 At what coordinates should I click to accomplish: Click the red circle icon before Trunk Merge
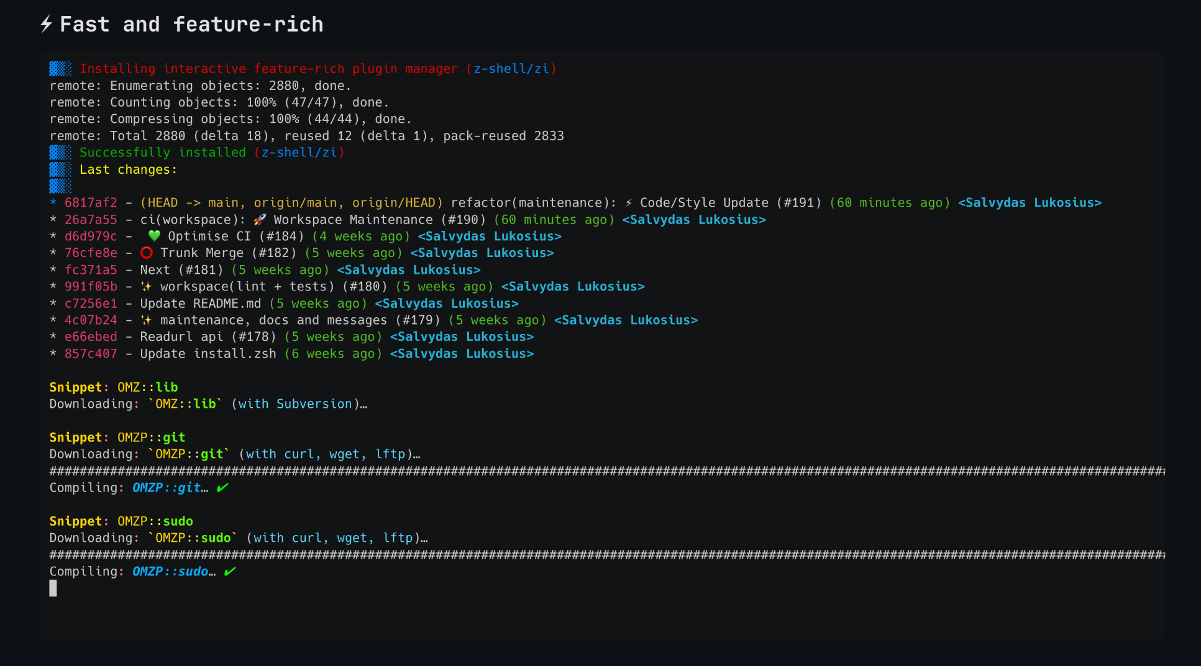coord(147,253)
